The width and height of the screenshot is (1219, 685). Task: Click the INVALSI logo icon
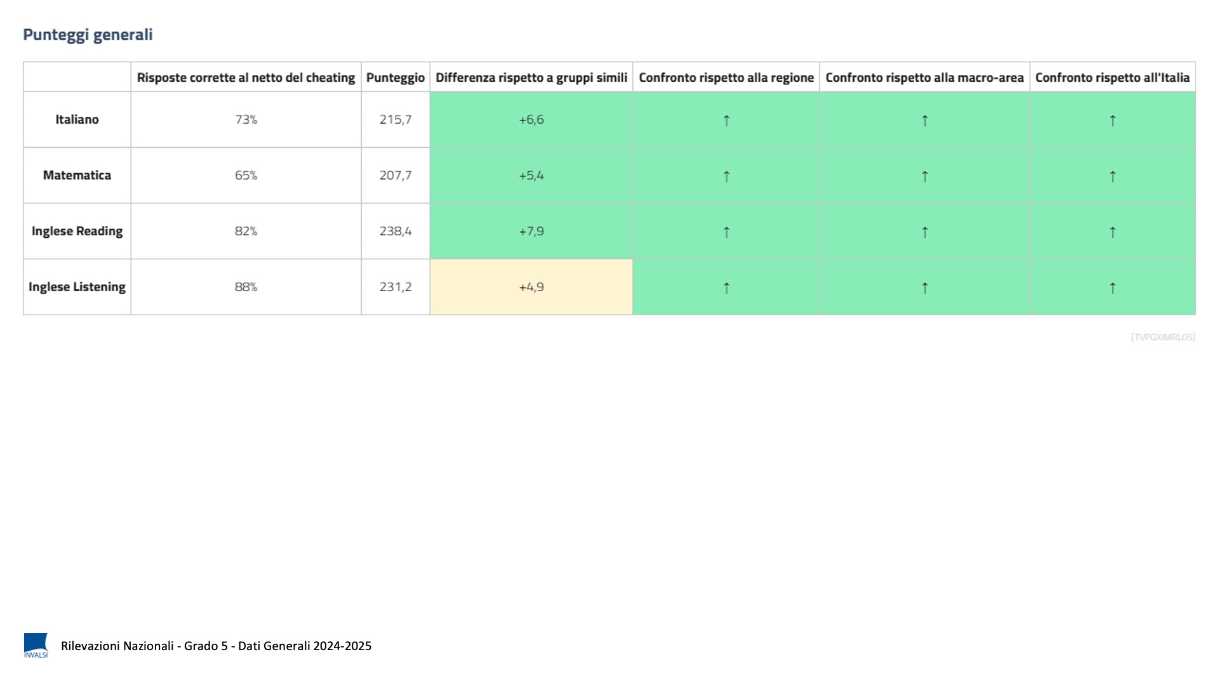click(36, 645)
